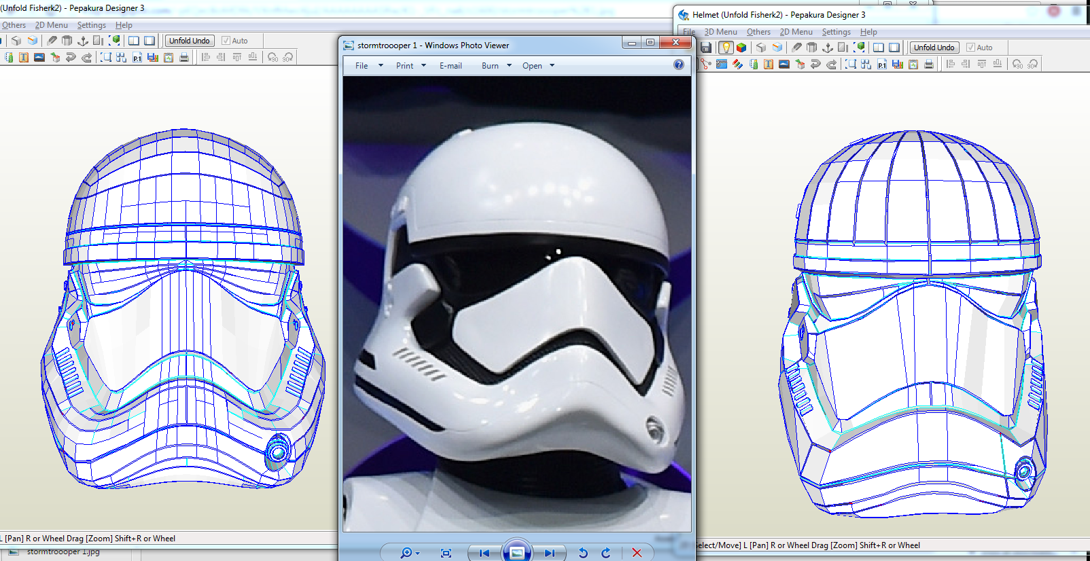Click Unfold Undo button in left Pepakura window

(189, 41)
